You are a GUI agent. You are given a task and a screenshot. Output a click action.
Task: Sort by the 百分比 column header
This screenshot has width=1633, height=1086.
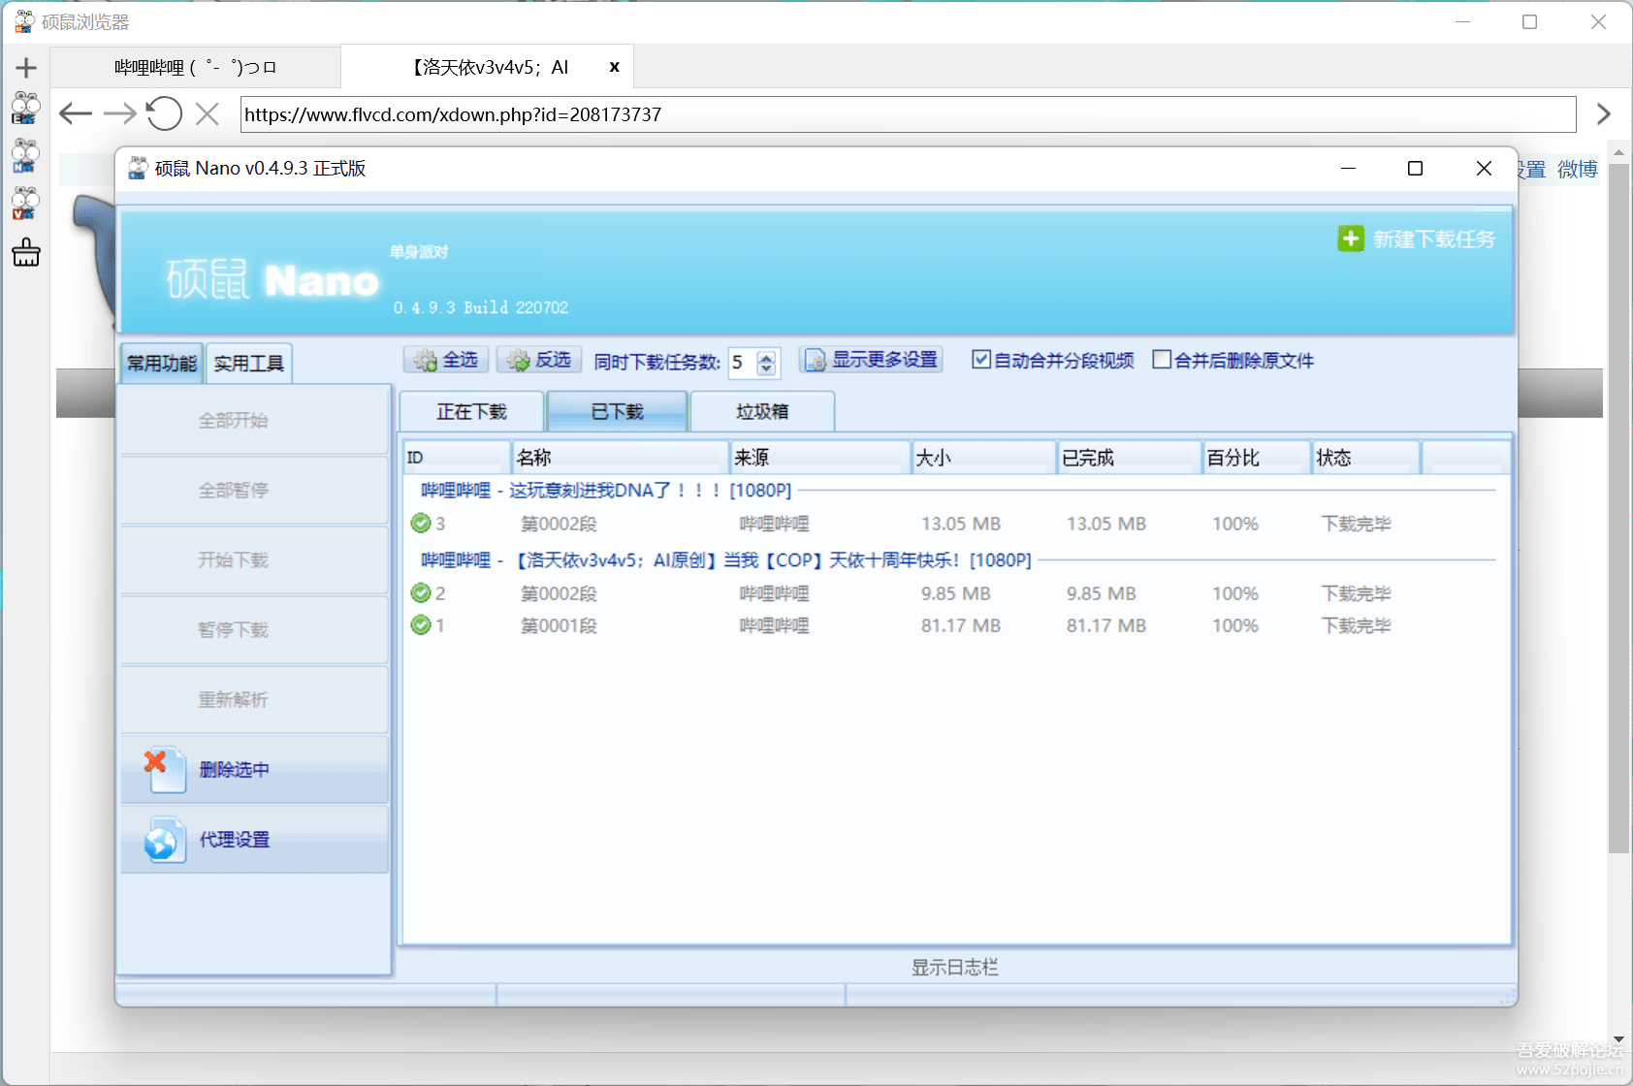click(x=1257, y=458)
